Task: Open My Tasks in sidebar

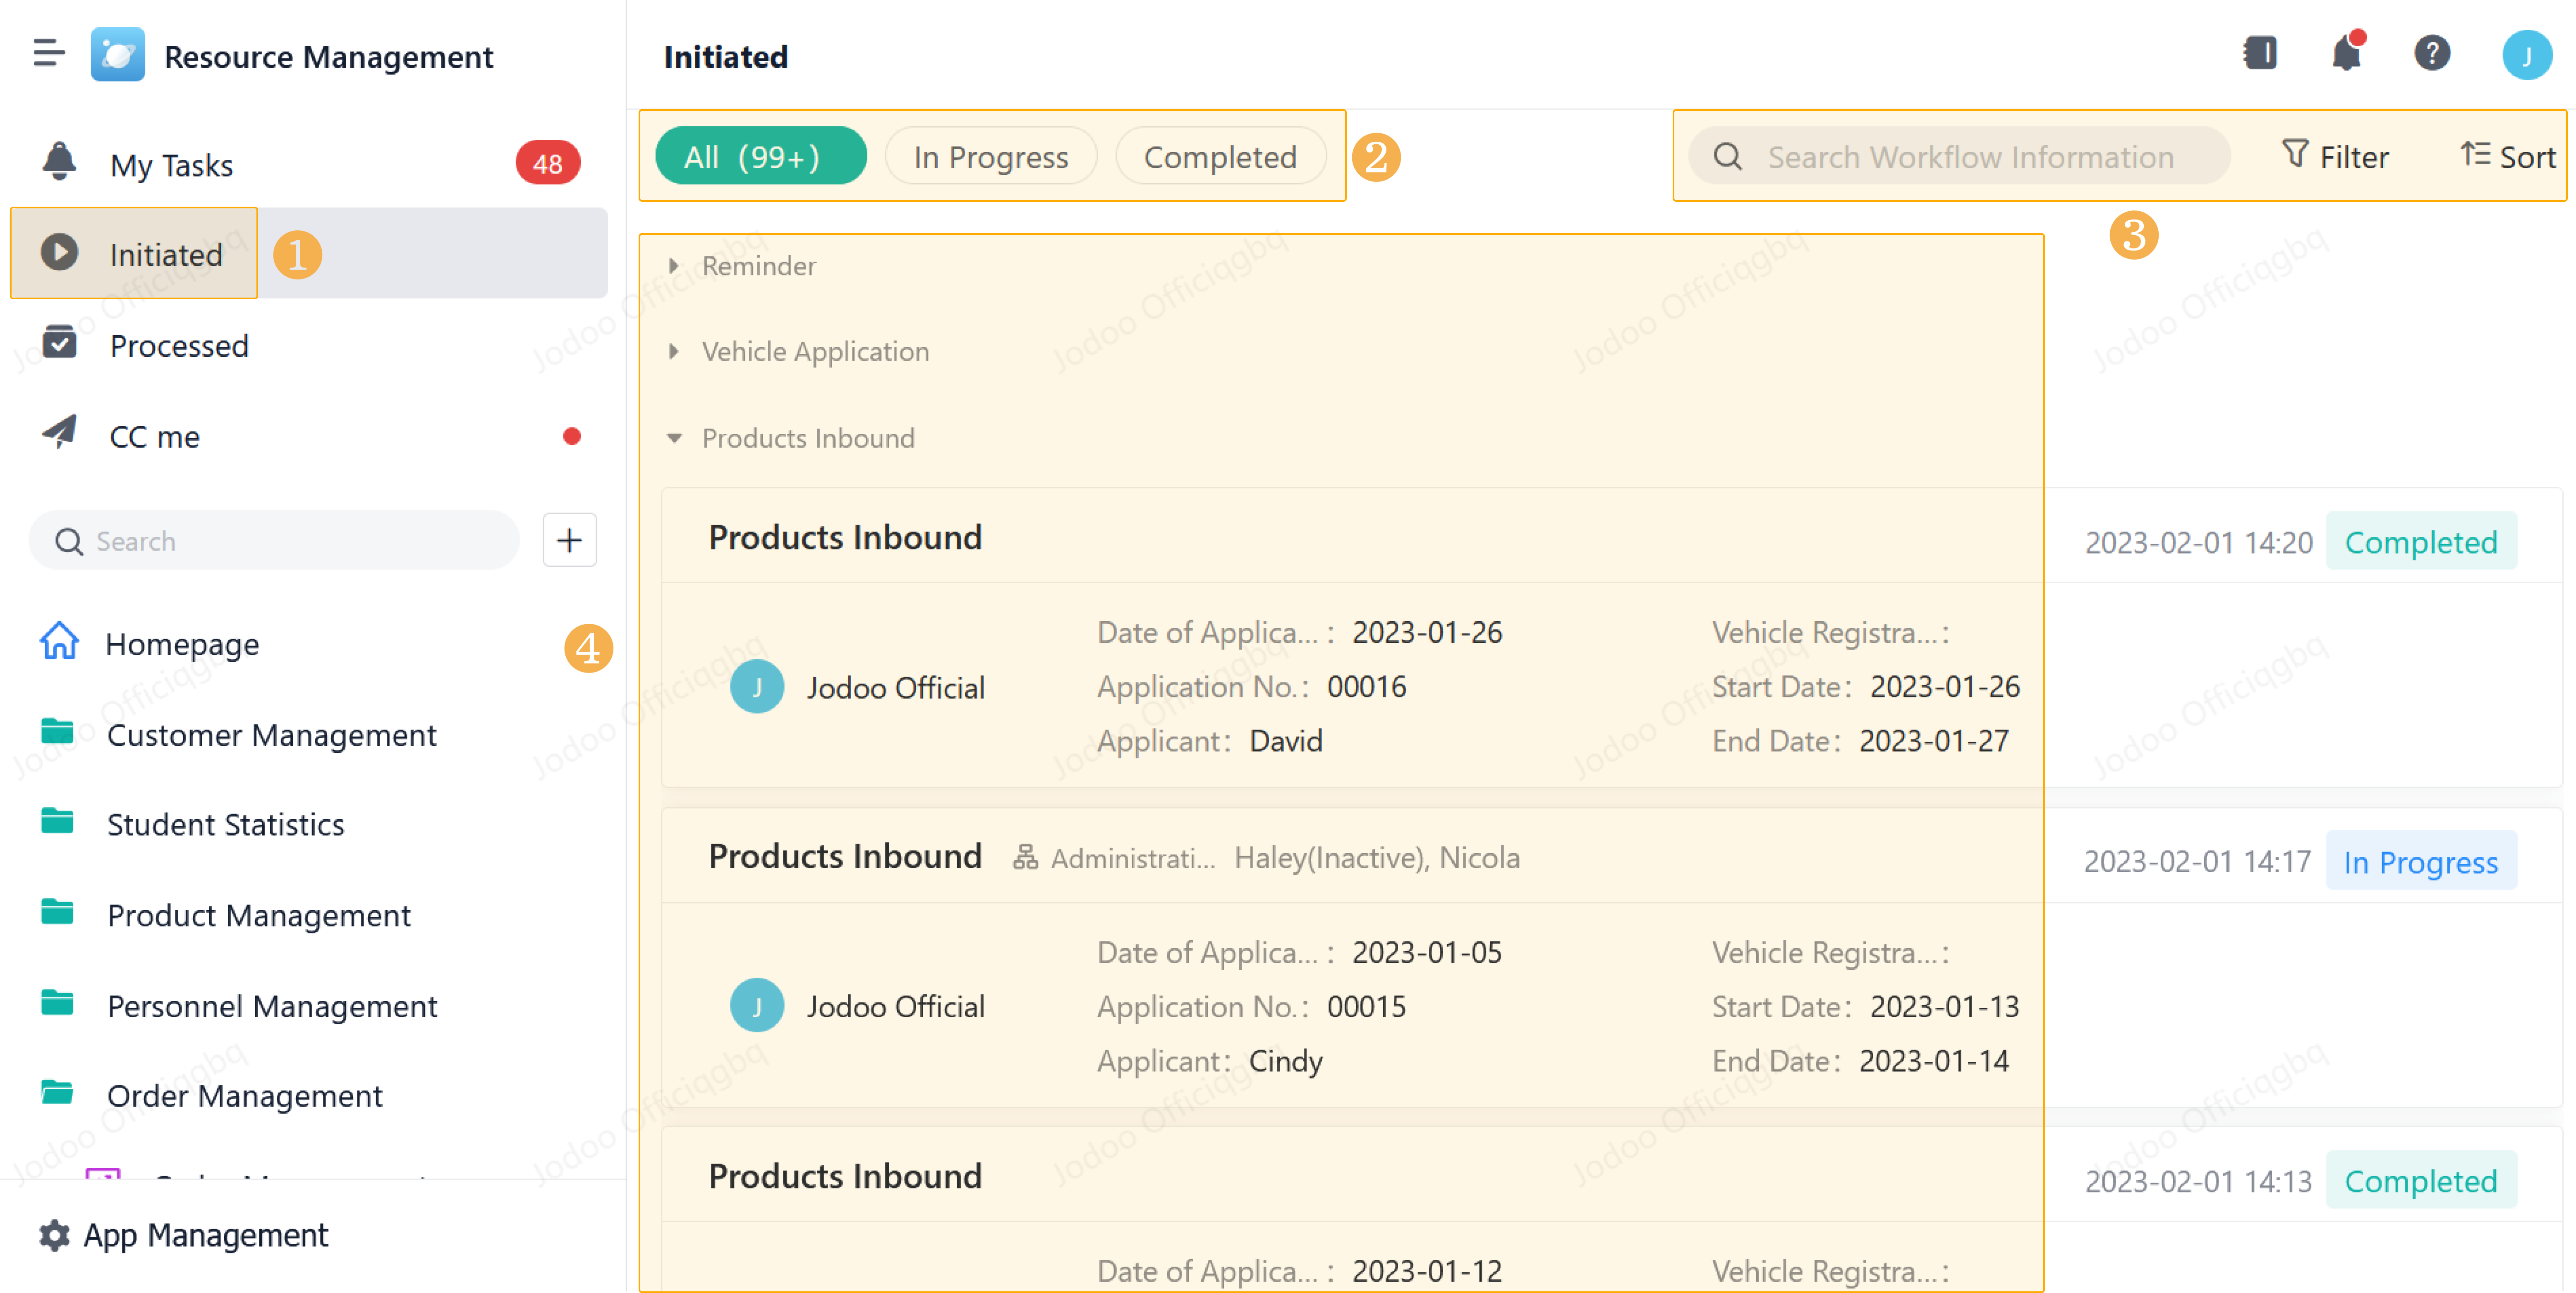Action: click(x=308, y=163)
